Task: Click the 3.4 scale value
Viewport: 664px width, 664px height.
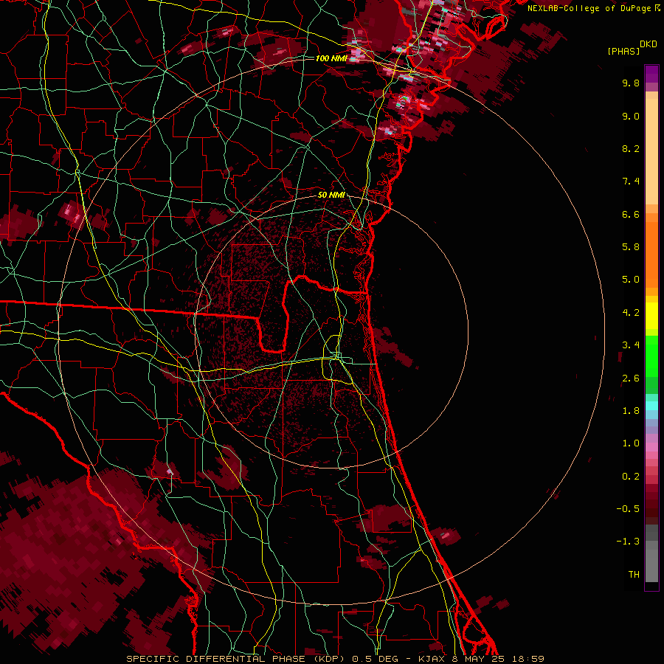Action: tap(631, 345)
